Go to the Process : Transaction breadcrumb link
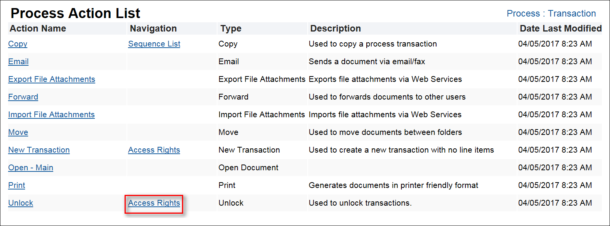The width and height of the screenshot is (610, 226). pos(551,13)
